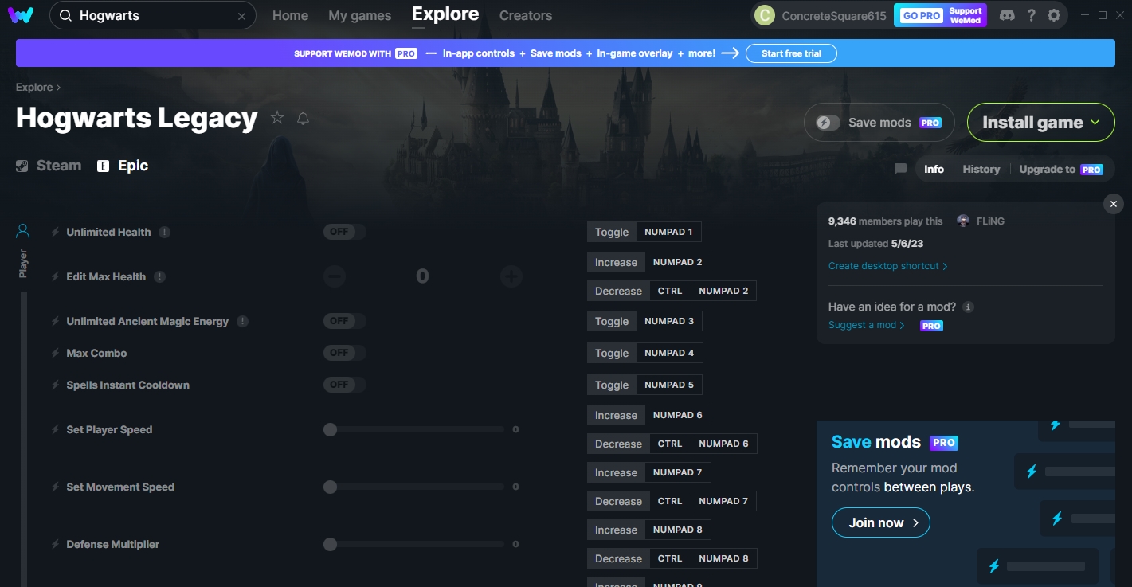Change Increase NUMPAD 6 hotkey
The height and width of the screenshot is (587, 1132).
[x=677, y=415]
